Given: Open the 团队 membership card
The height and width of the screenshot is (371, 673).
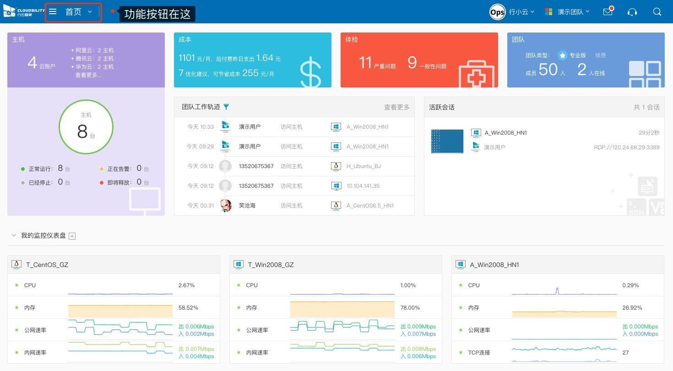Looking at the screenshot, I should click(586, 60).
